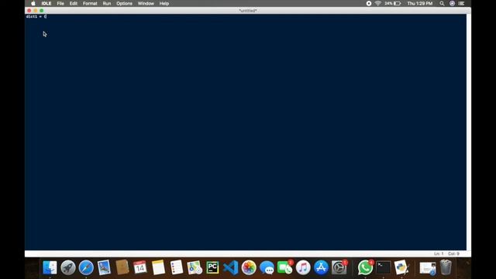The height and width of the screenshot is (279, 496).
Task: Open Calendar from the Dock
Action: tap(140, 267)
